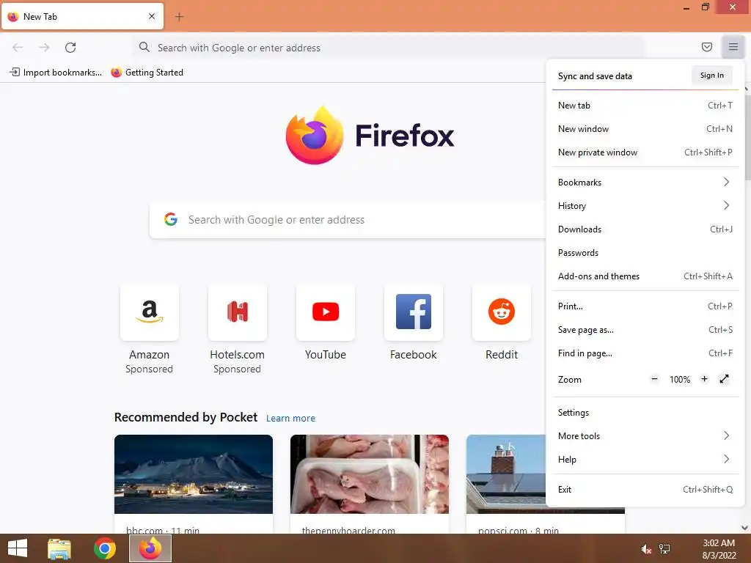Screen dimensions: 751x563
Task: Exit Firefox via menu
Action: pos(645,490)
